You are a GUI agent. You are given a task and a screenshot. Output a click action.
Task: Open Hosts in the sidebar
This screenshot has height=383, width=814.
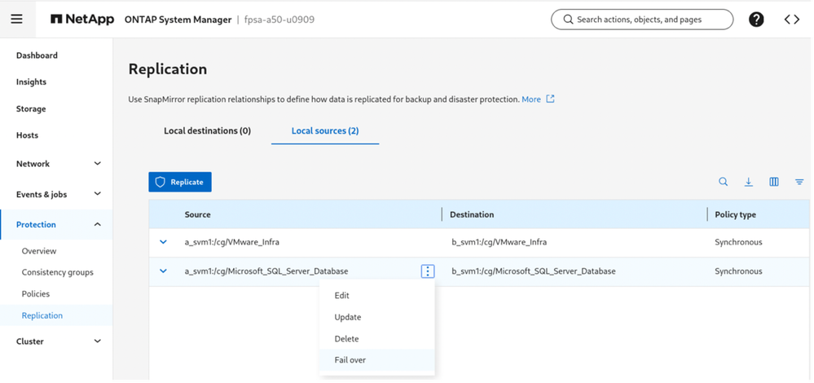[27, 135]
